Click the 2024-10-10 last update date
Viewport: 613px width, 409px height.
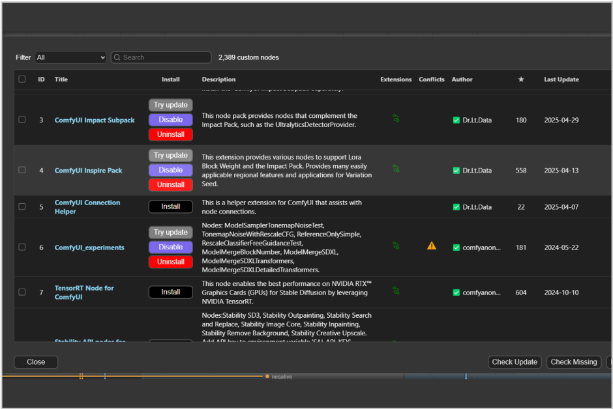click(x=561, y=292)
